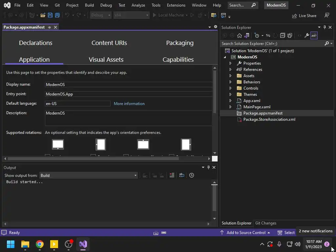Open the x64 platform dropdown
Image resolution: width=336 pixels, height=252 pixels.
(131, 15)
